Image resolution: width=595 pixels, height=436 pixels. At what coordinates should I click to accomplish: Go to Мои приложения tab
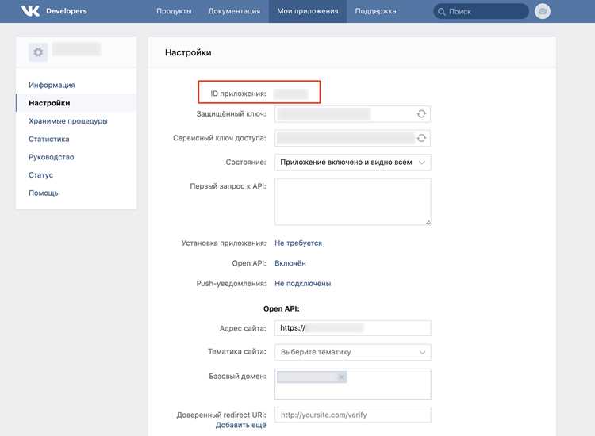point(308,11)
